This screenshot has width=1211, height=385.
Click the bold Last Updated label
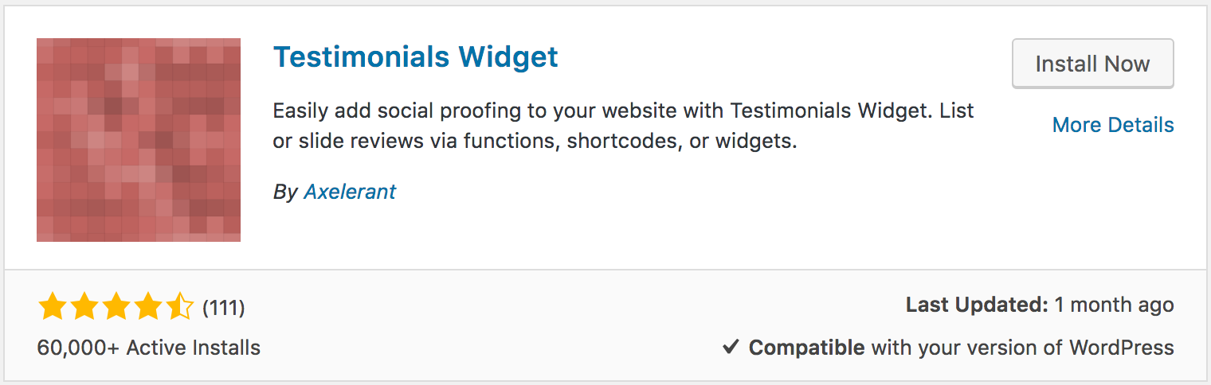click(x=977, y=305)
